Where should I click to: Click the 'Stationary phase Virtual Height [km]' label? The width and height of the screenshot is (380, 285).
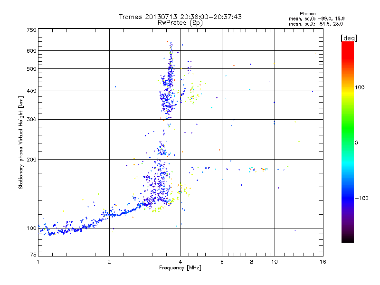pos(21,142)
